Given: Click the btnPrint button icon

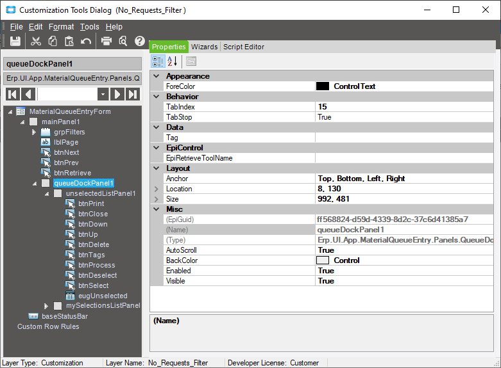Looking at the screenshot, I should tap(70, 204).
